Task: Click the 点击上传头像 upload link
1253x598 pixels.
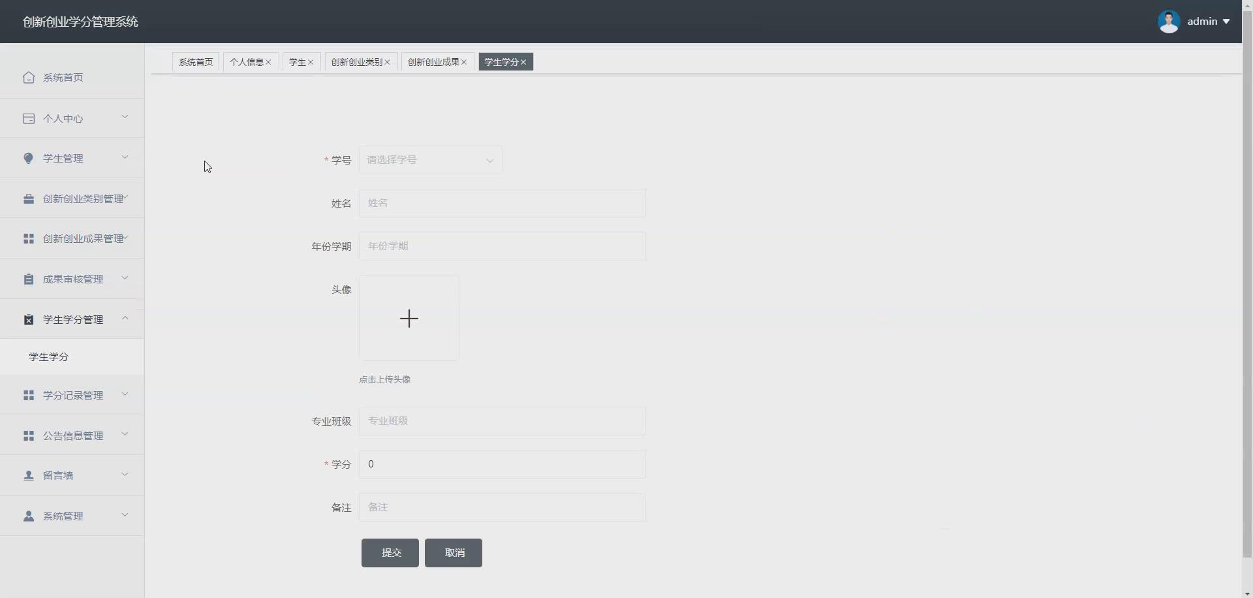Action: pos(384,379)
